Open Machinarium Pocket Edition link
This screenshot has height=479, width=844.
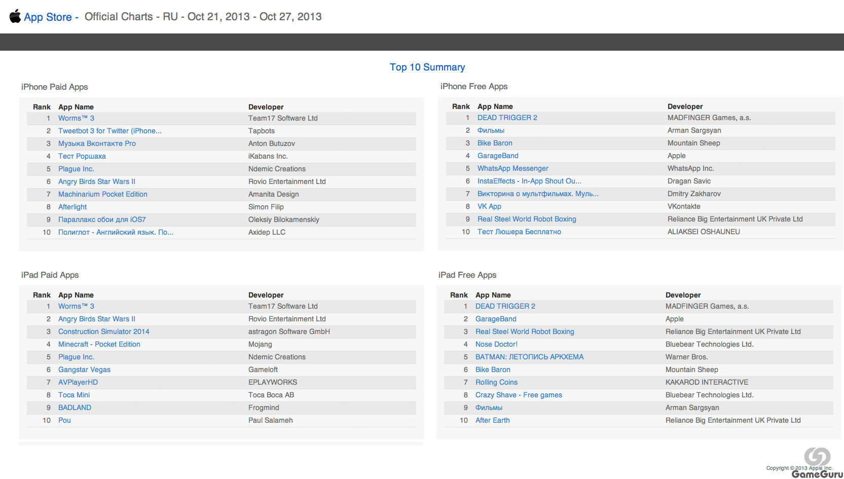[x=103, y=194]
